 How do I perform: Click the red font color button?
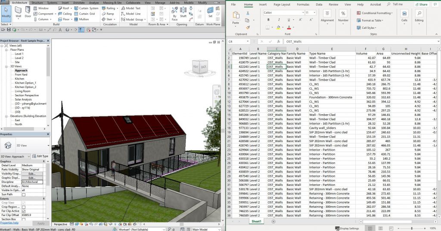pyautogui.click(x=289, y=27)
